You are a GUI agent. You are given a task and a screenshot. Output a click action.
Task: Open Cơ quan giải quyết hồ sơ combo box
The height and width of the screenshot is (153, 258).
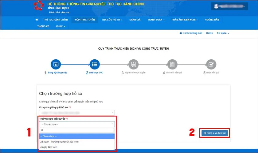(77, 113)
